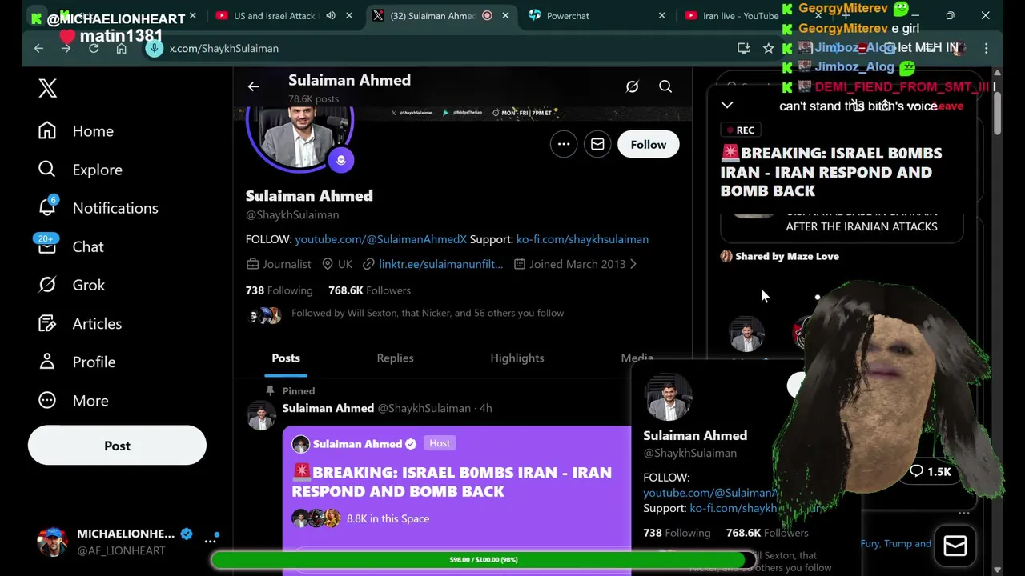This screenshot has width=1025, height=576.
Task: Close the Powerchat browser tab
Action: coord(661,16)
